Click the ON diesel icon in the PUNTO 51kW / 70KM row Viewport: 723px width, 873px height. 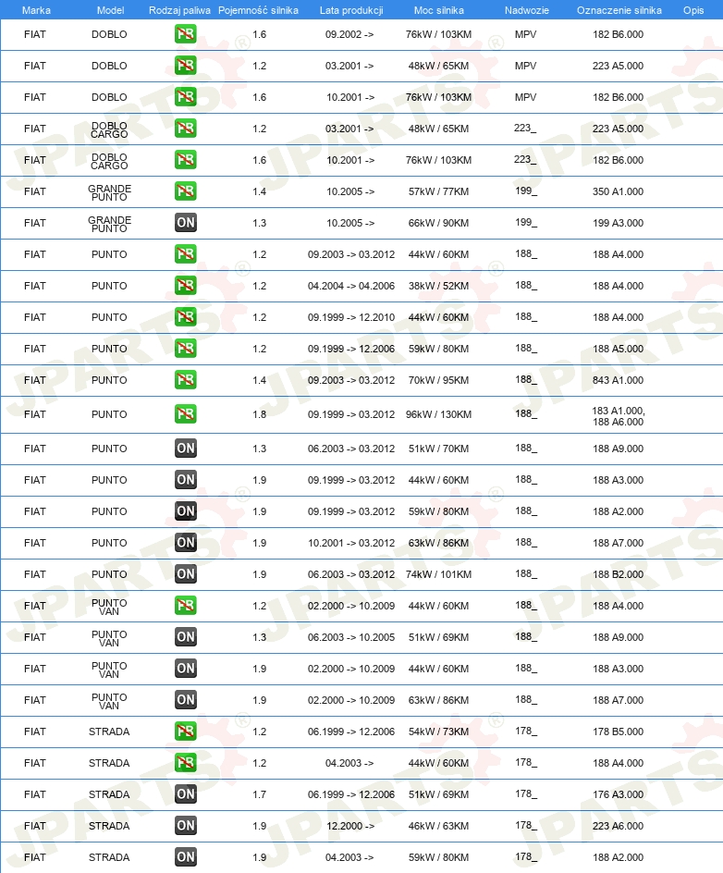click(185, 449)
